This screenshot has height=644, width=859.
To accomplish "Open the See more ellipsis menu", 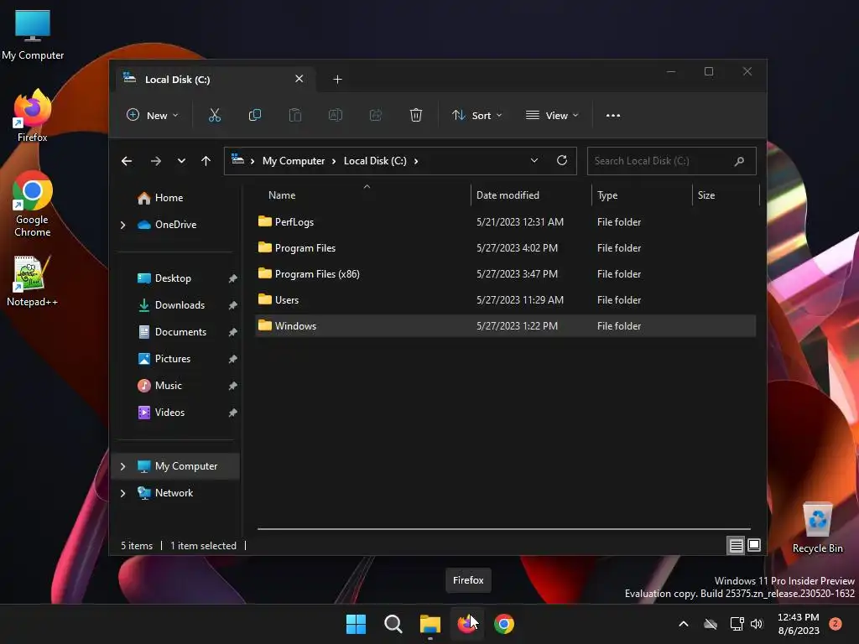I will click(x=613, y=116).
